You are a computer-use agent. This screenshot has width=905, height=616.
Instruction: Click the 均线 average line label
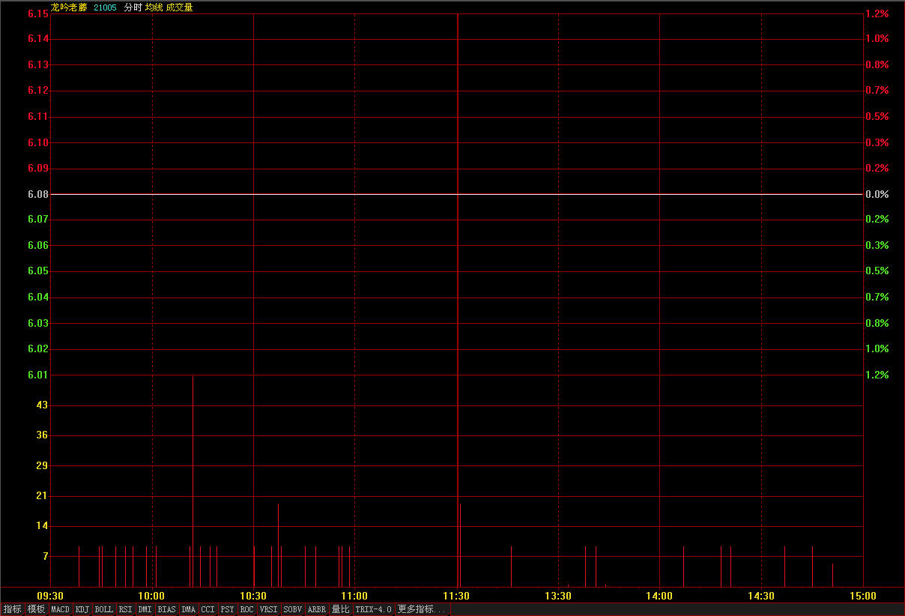point(154,7)
